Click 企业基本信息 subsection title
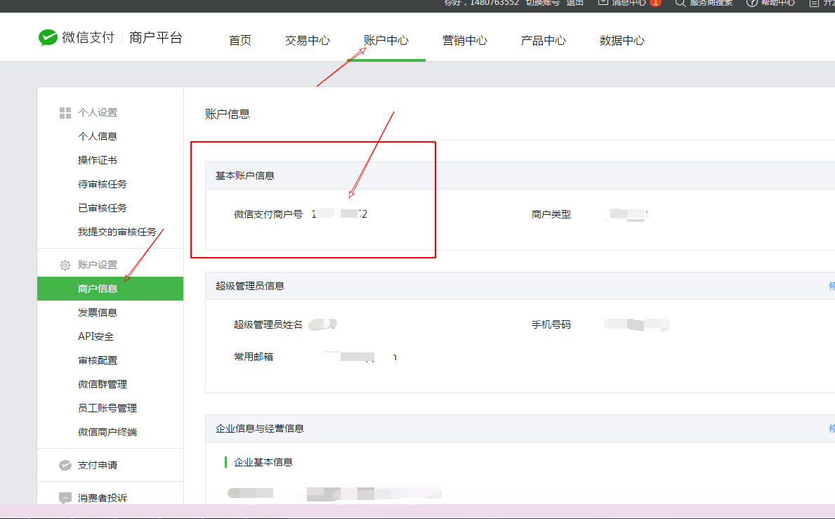This screenshot has width=835, height=519. tap(263, 463)
